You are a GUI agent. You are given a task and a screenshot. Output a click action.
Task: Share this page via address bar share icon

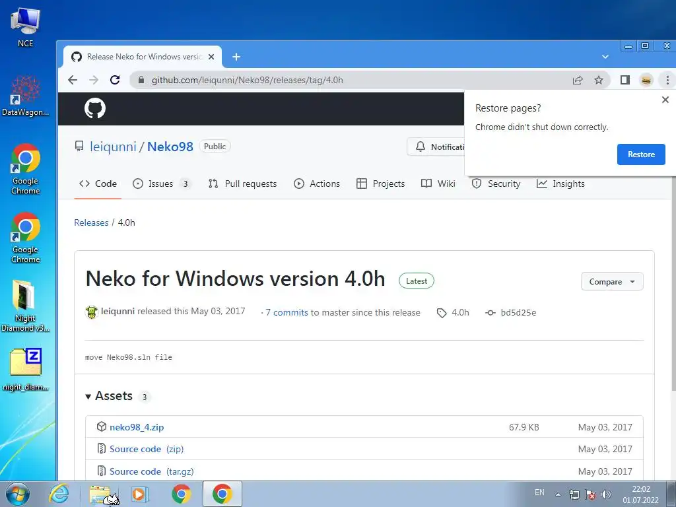(x=578, y=80)
